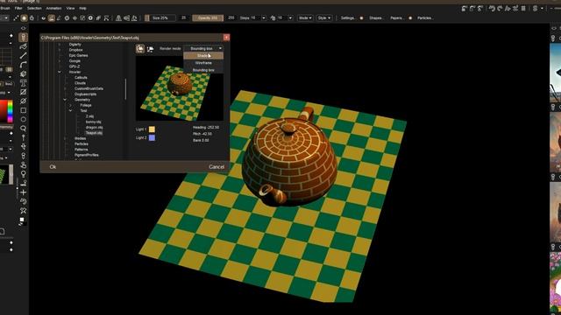Click the highlighted picture icon in top toolbar
The image size is (561, 315).
51,17
